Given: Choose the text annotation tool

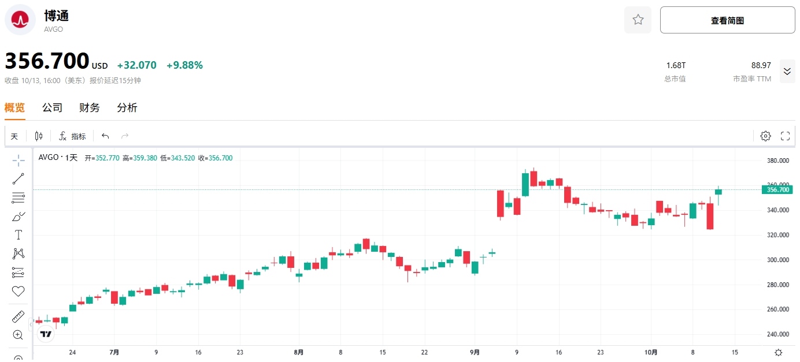Looking at the screenshot, I should coord(18,235).
